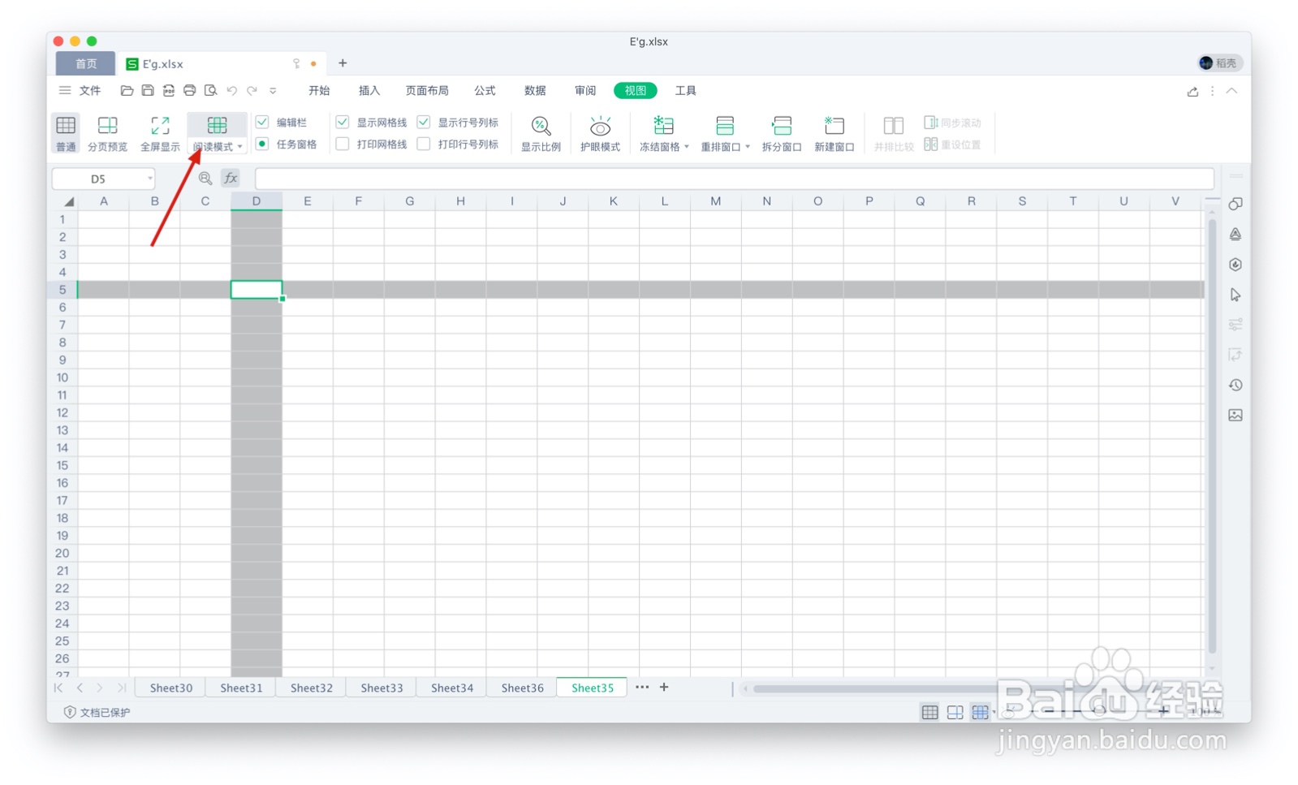Click the Print icon in quick toolbar
Screen dimensions: 1298x785
190,90
